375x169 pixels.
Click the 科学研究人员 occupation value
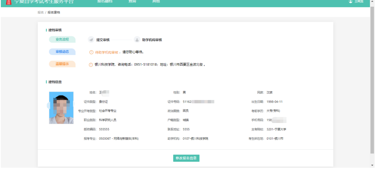(108, 120)
